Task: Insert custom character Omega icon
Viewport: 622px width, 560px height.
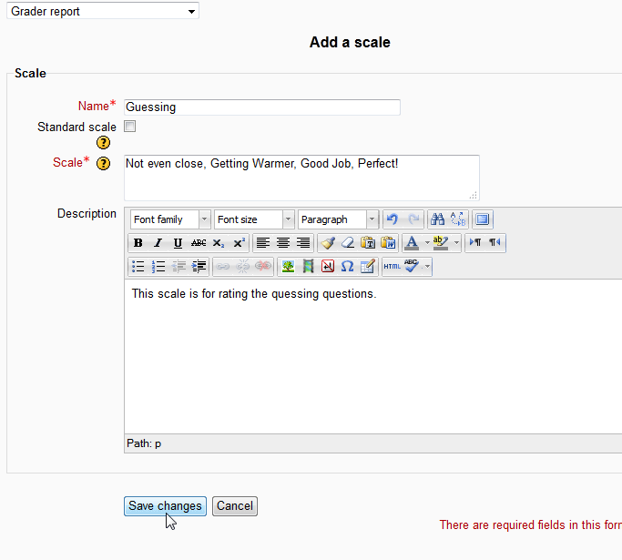Action: (x=348, y=267)
